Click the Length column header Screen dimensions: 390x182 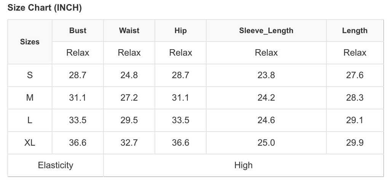coord(355,31)
